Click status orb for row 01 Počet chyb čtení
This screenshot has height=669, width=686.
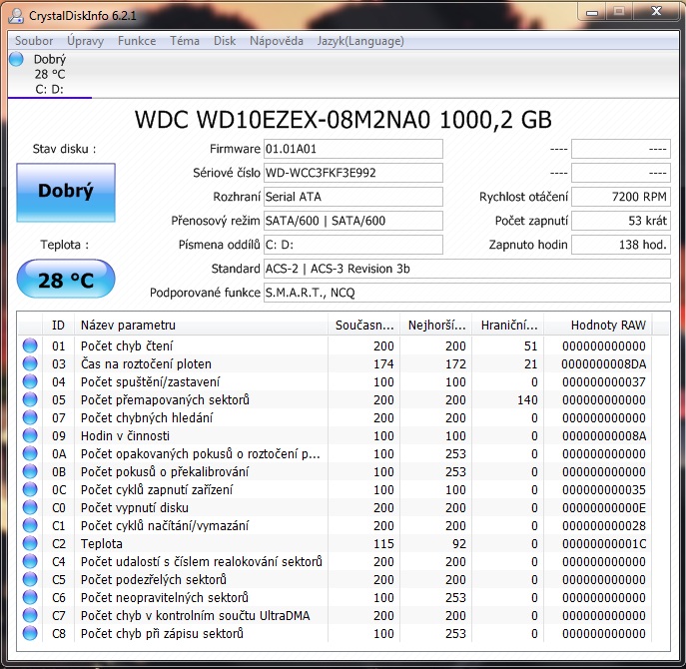tap(30, 345)
